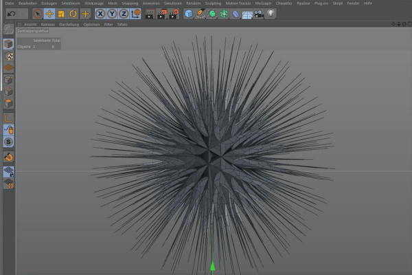Open the render settings

(174, 14)
